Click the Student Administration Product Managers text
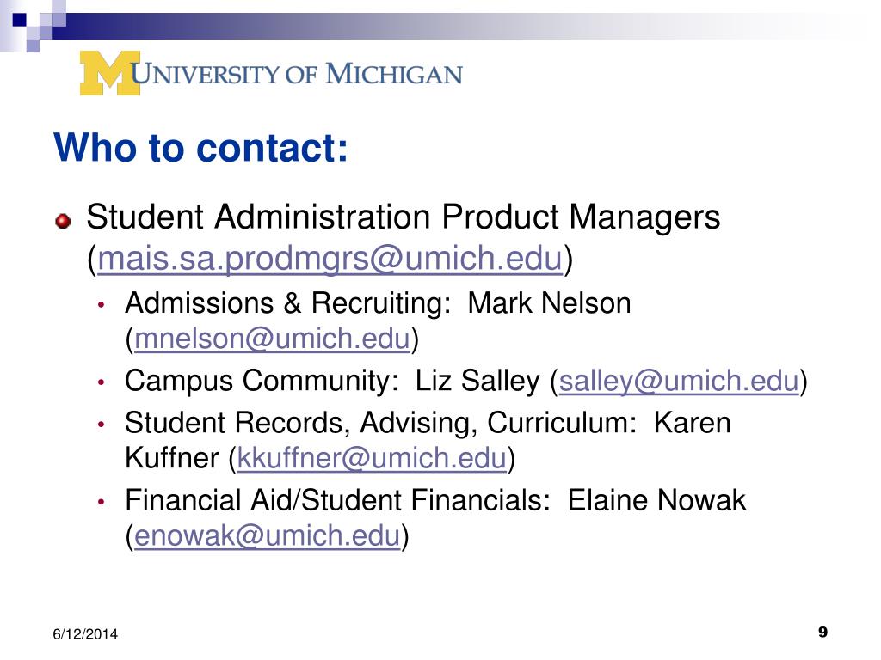This screenshot has height=660, width=881. pos(403,217)
